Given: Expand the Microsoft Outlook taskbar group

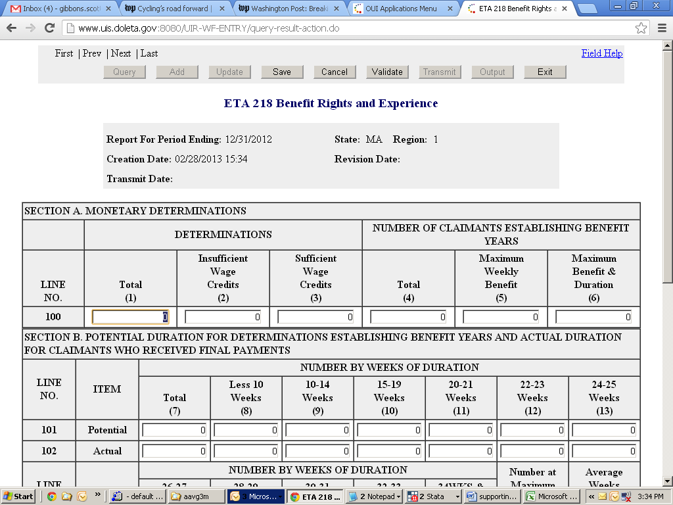Looking at the screenshot, I should pos(256,496).
